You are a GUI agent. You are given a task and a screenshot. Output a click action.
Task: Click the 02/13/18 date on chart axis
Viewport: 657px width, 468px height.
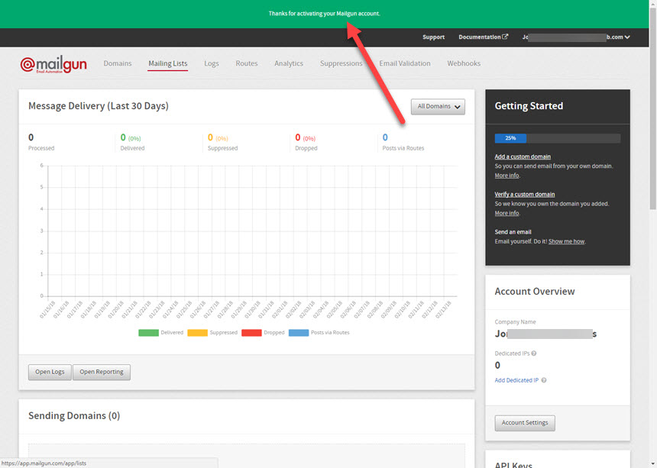(443, 309)
